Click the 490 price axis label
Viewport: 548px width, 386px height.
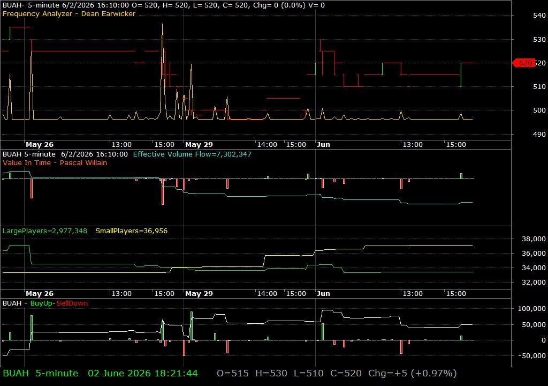pos(539,134)
